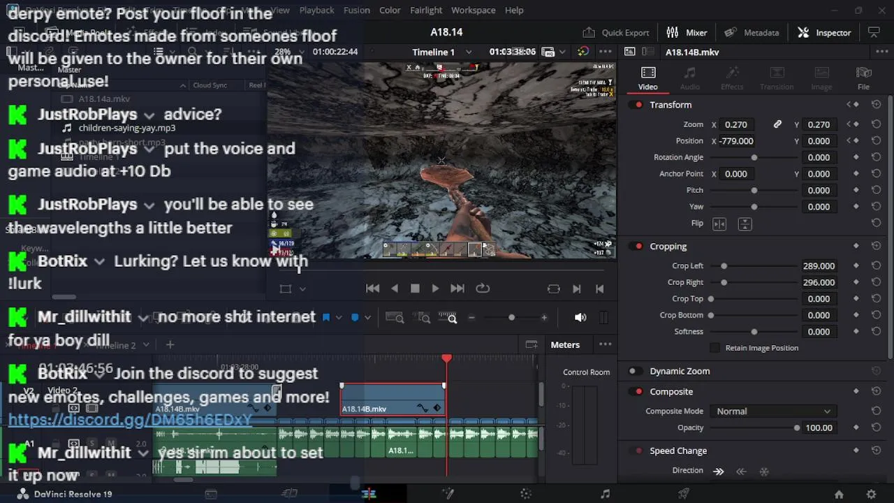
Task: Select the Inspector Video tab
Action: 647,78
